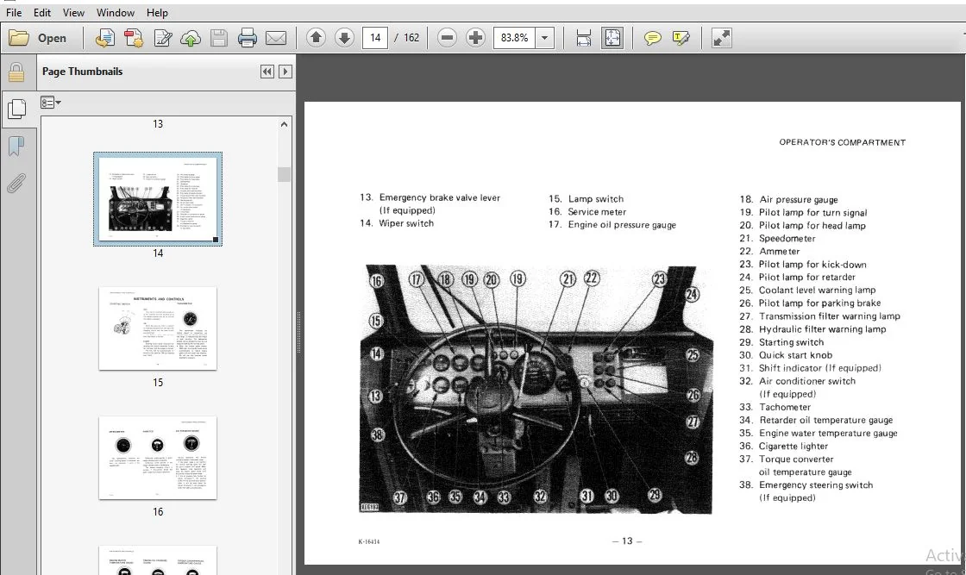Click the '30. Quick start knob' text

pyautogui.click(x=786, y=355)
